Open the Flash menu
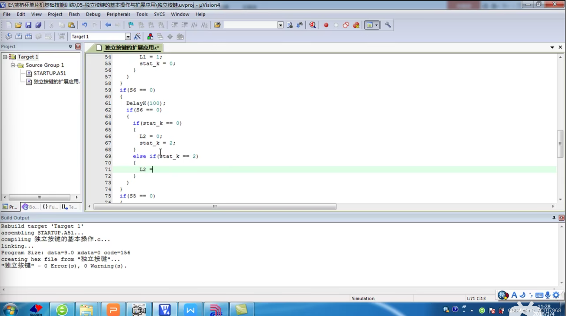Viewport: 566px width, 316px height. point(74,14)
